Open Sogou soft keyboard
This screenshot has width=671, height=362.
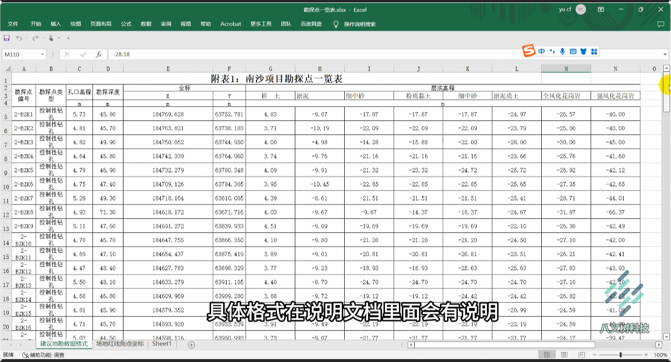[573, 51]
